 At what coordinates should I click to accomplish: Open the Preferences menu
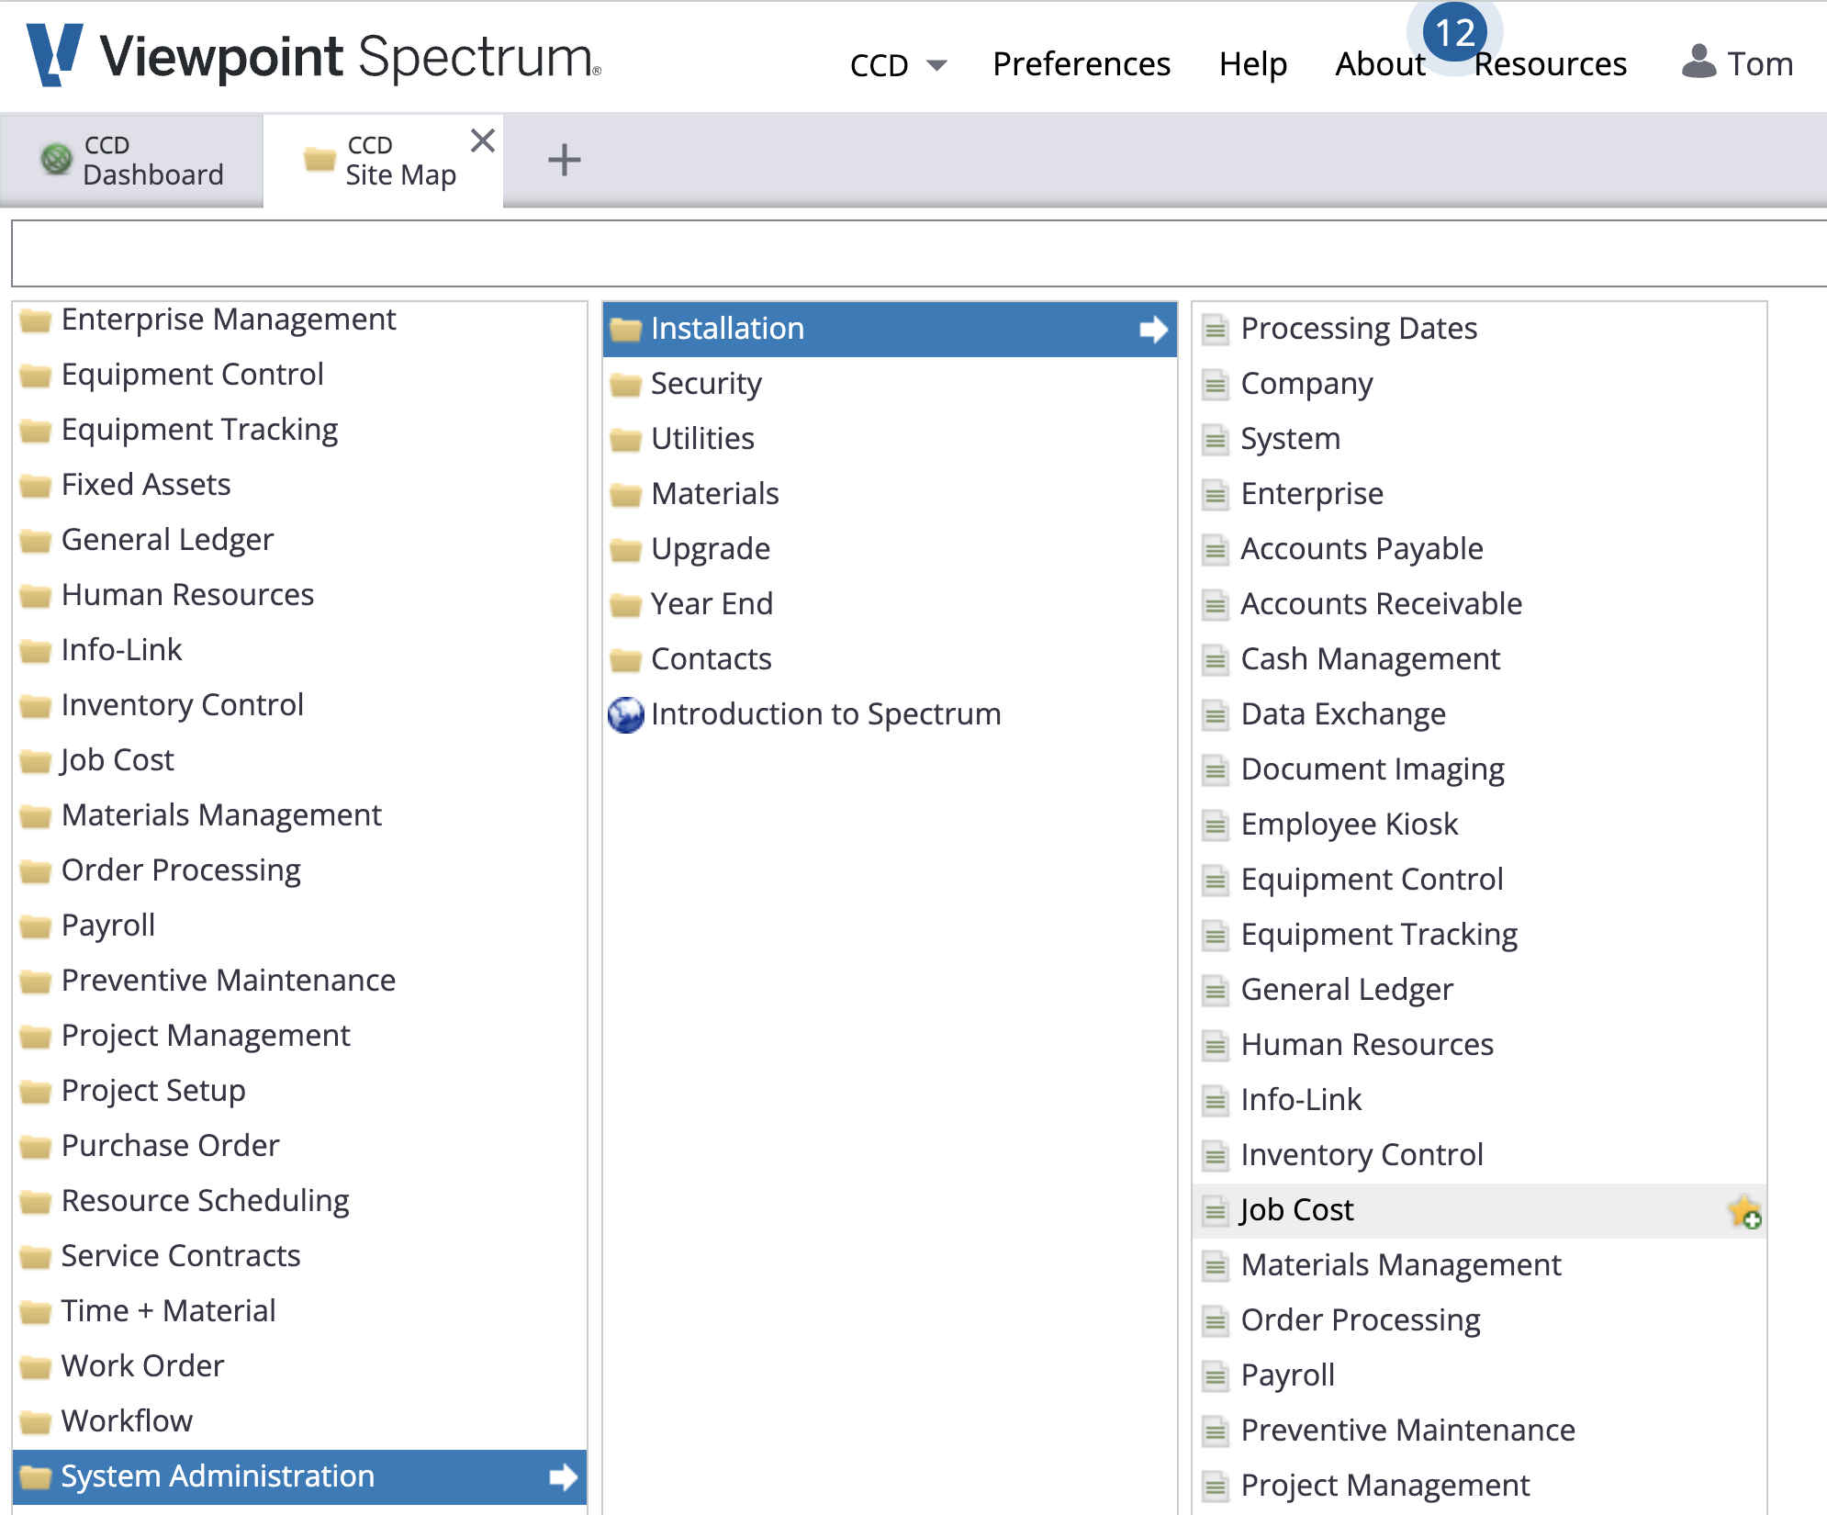1082,64
